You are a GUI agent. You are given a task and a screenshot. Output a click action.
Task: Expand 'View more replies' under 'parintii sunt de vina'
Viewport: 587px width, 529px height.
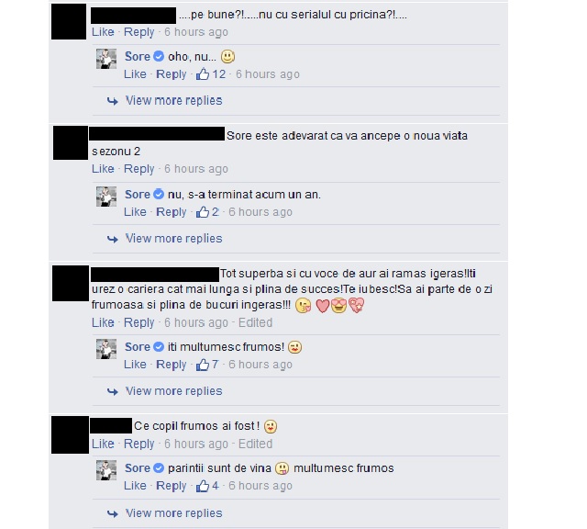pyautogui.click(x=173, y=512)
